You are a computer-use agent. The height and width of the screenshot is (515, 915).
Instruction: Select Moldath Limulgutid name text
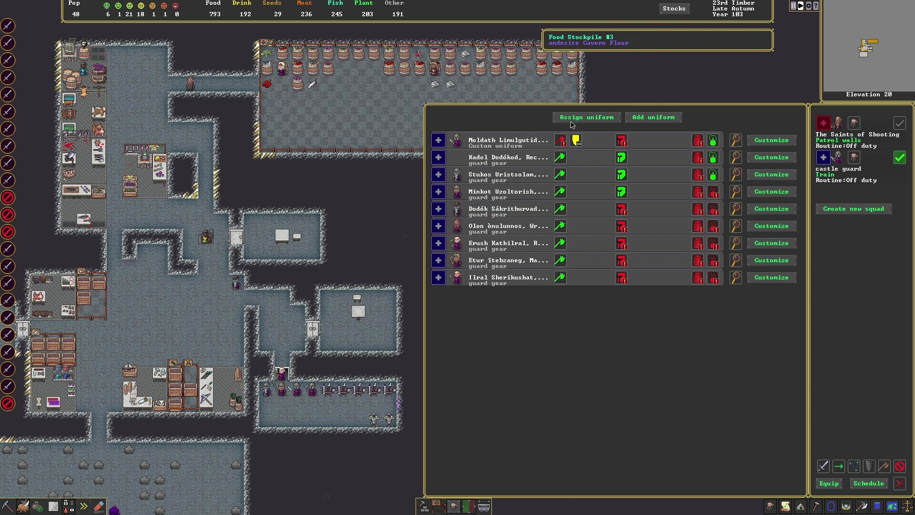508,140
